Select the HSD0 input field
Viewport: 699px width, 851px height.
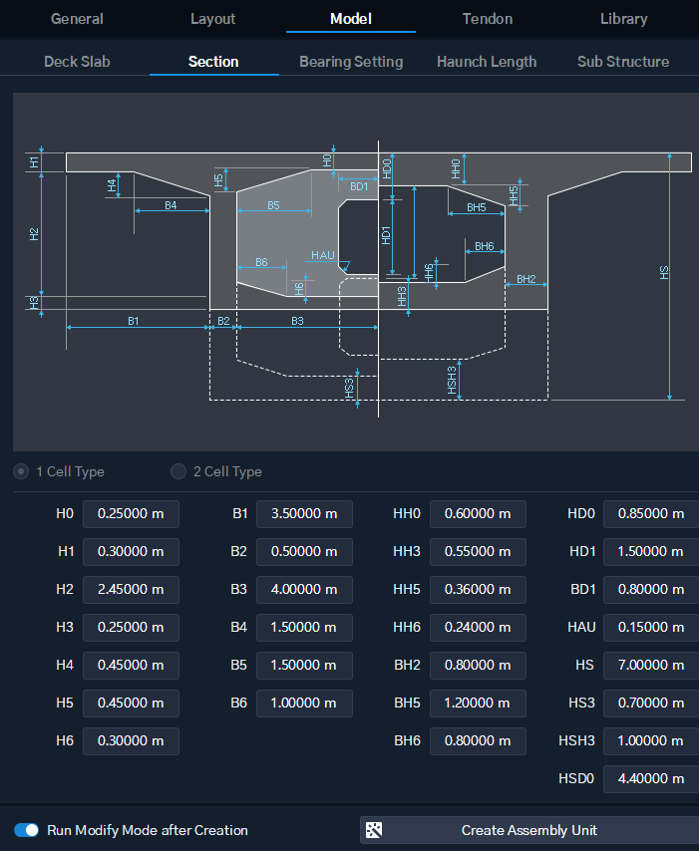[x=651, y=779]
